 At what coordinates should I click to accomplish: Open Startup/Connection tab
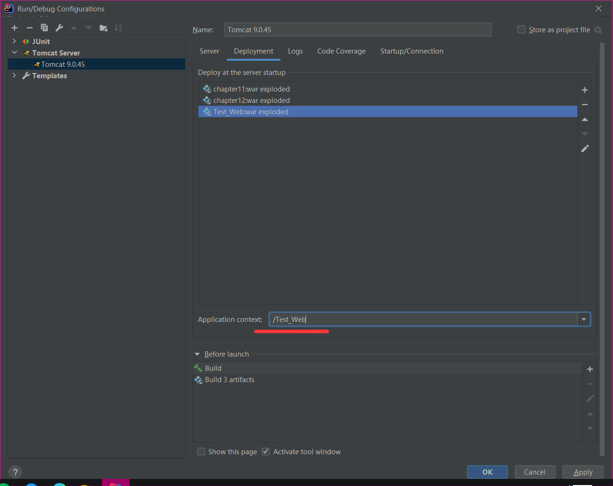tap(412, 51)
